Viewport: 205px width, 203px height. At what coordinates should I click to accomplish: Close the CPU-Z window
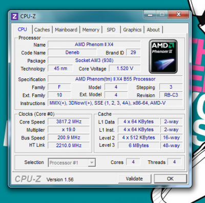click(178, 14)
